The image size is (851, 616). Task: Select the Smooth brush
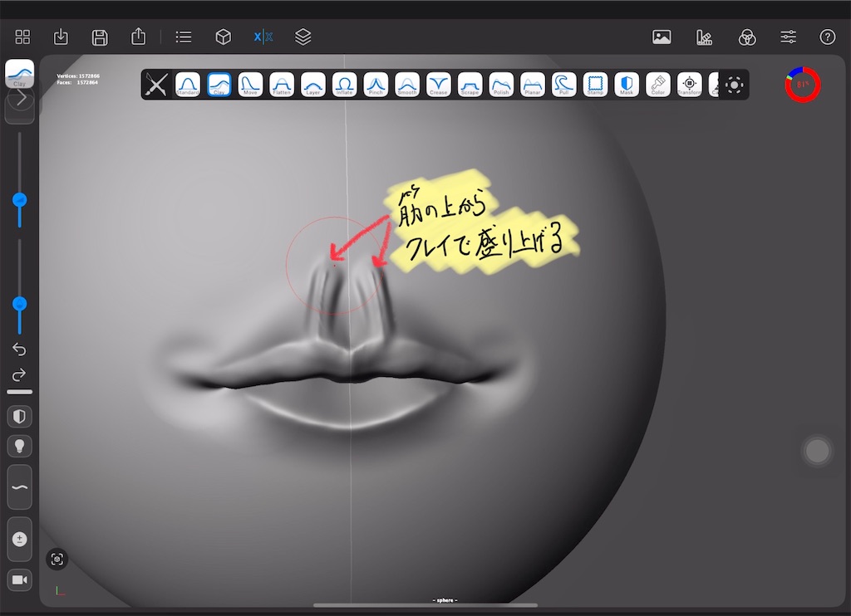coord(407,85)
